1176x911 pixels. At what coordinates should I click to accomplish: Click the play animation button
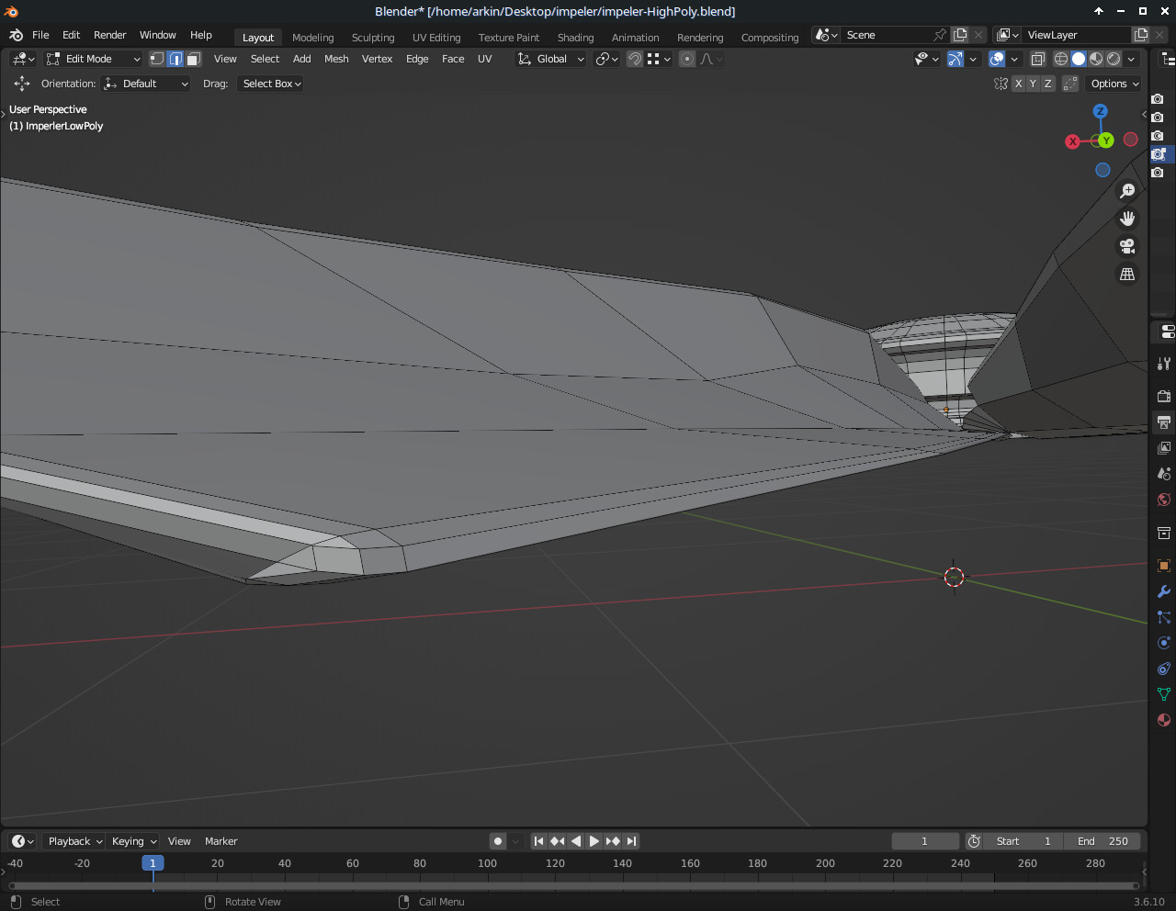click(594, 841)
